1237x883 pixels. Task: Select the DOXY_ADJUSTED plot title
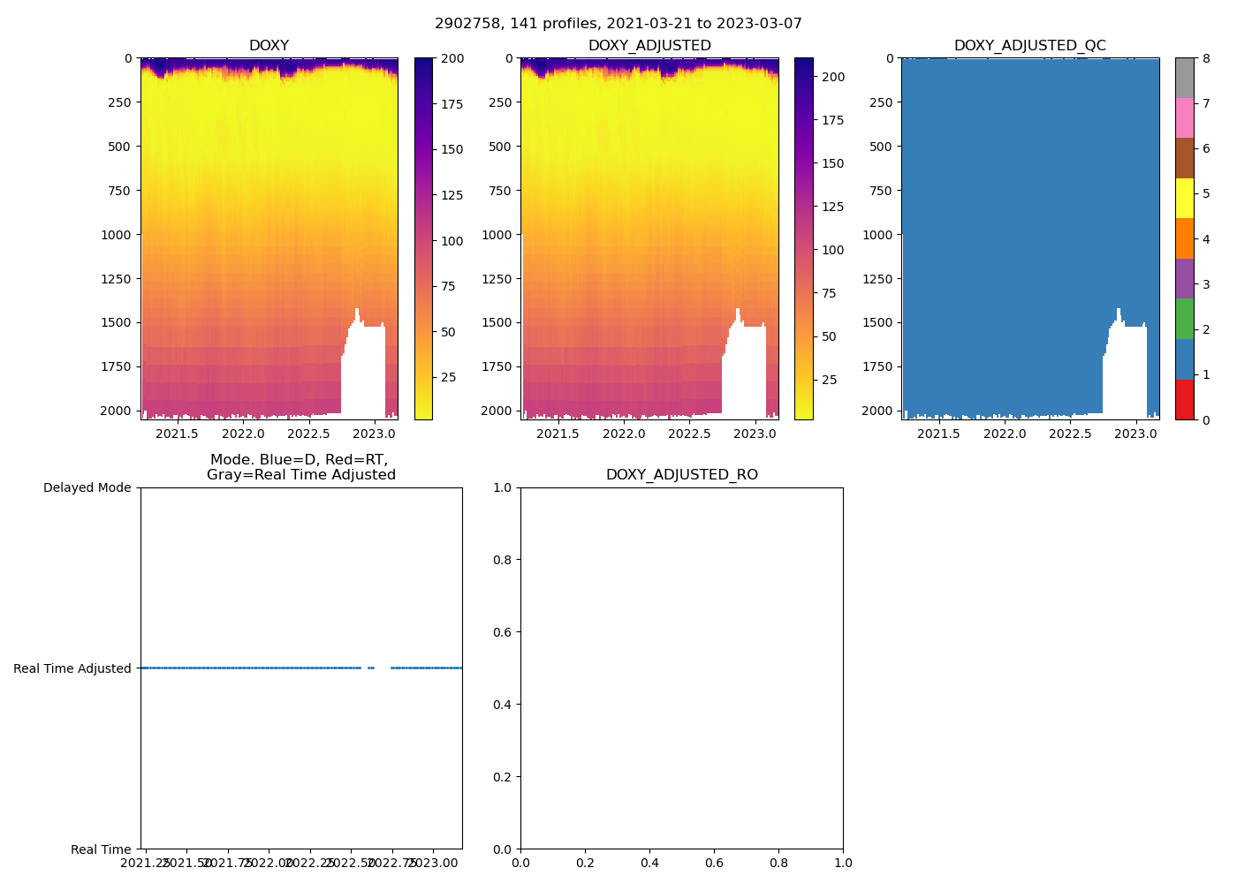(649, 46)
